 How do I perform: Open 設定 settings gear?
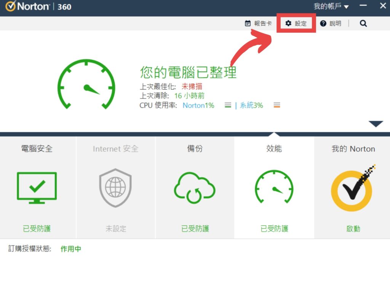coord(296,23)
